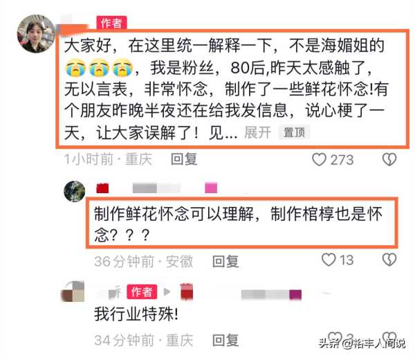Click the '作者' badge on the last reply
The height and width of the screenshot is (358, 415).
click(x=142, y=292)
